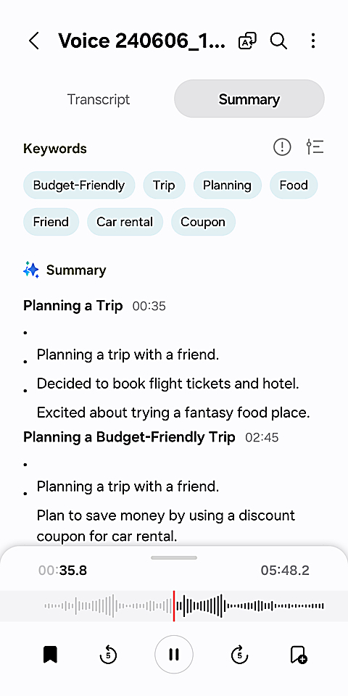Expand the player panel drag handle
348x696 pixels.
pos(174,558)
